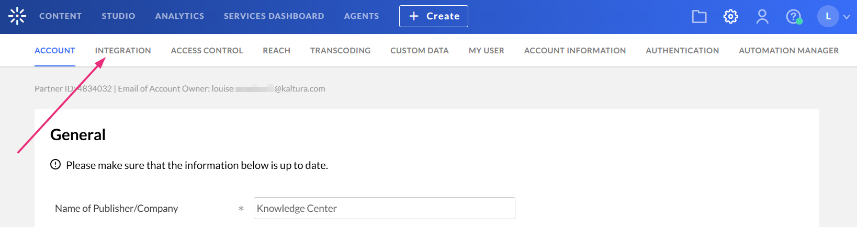Click the user profile icon
Viewport: 857px width, 227px height.
(x=762, y=17)
